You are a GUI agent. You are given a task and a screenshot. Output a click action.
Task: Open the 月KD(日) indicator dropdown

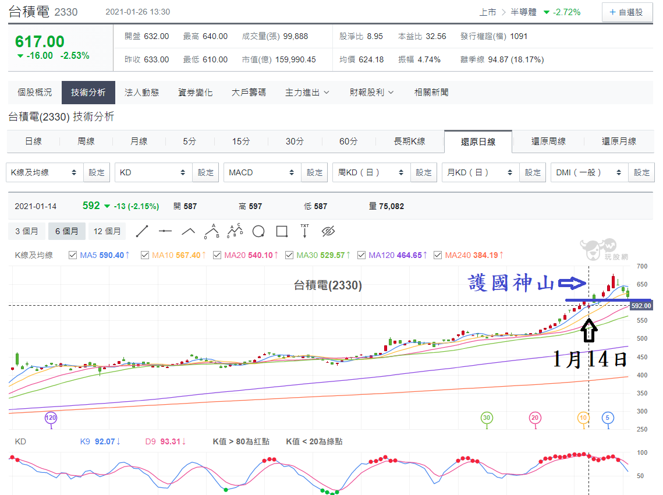pyautogui.click(x=481, y=172)
